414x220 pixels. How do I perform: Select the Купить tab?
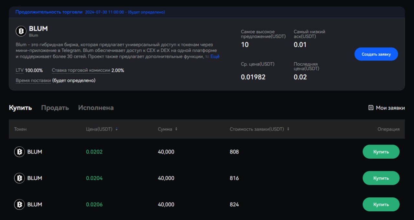(20, 108)
